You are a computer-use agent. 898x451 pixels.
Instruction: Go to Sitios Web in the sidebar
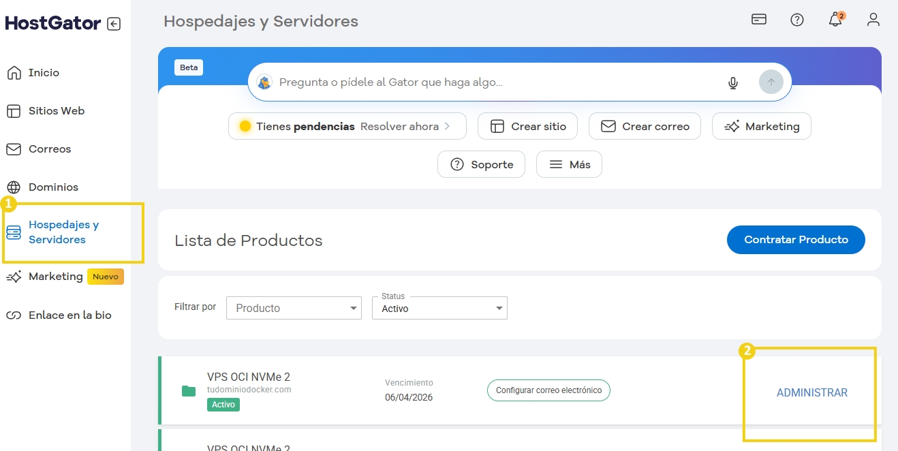[x=13, y=110]
